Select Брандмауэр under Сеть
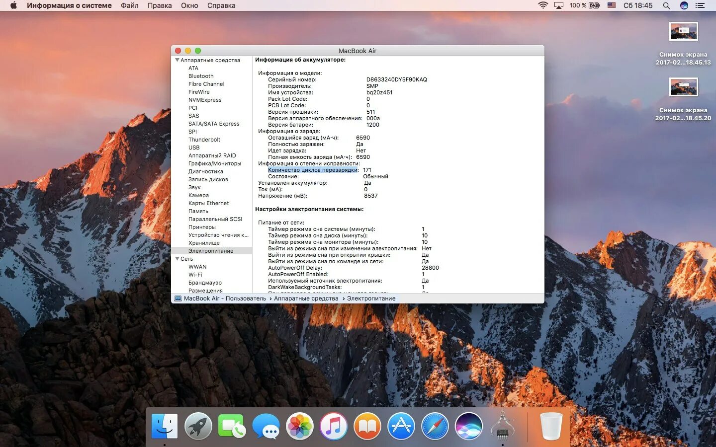Viewport: 716px width, 447px height. coord(205,283)
